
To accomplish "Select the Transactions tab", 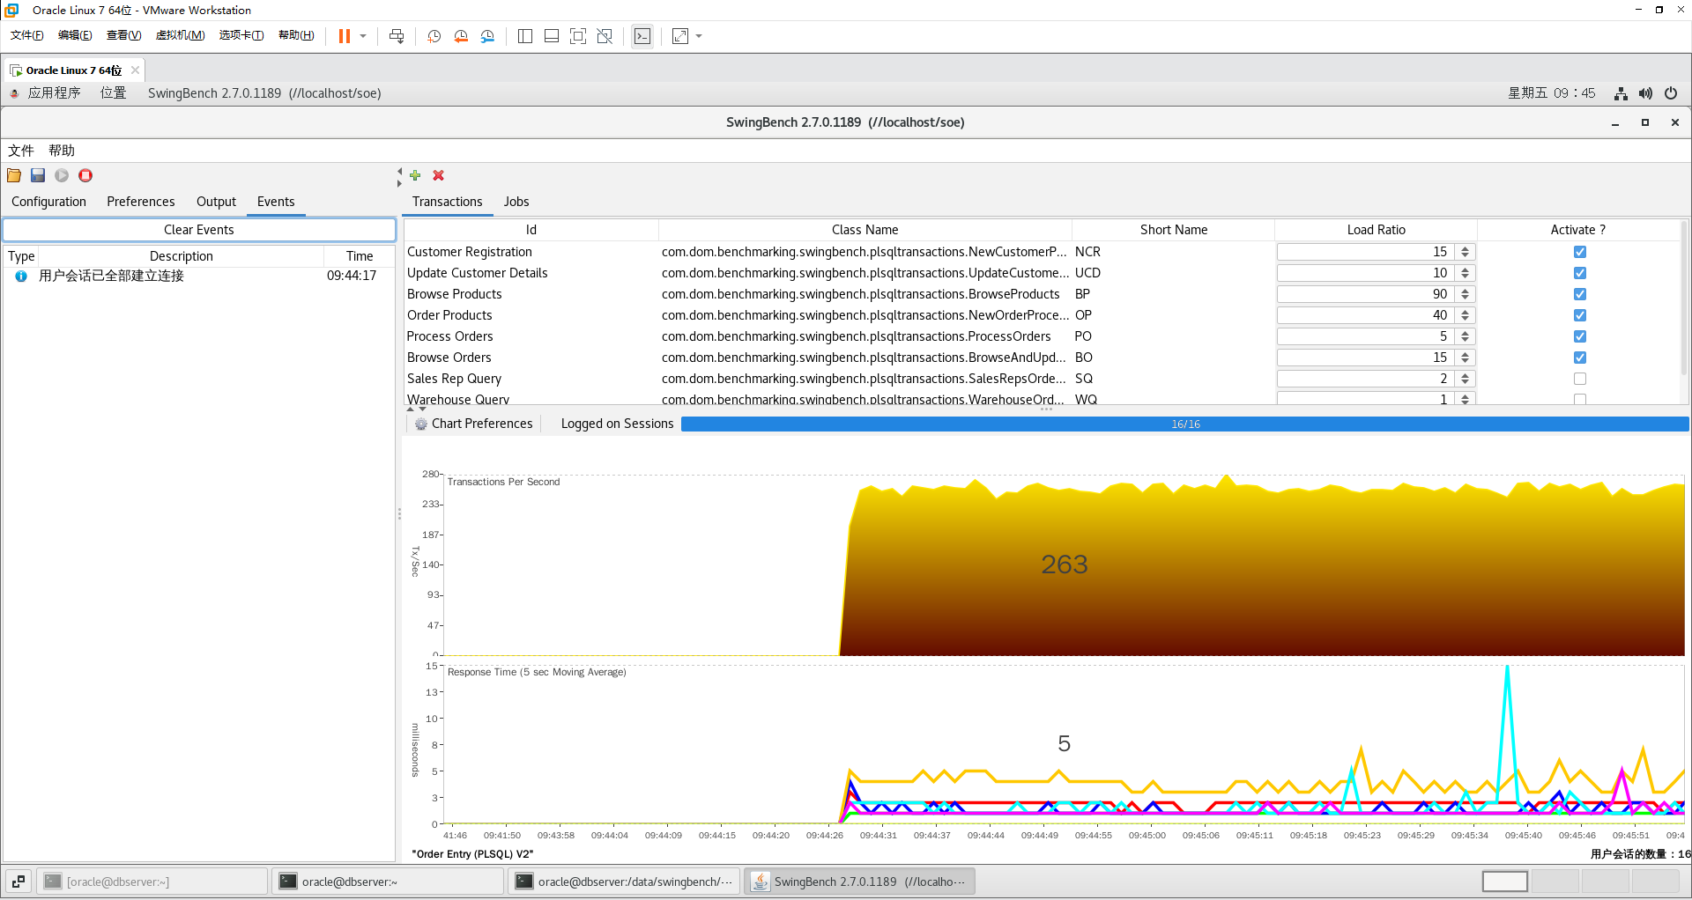I will (x=448, y=202).
